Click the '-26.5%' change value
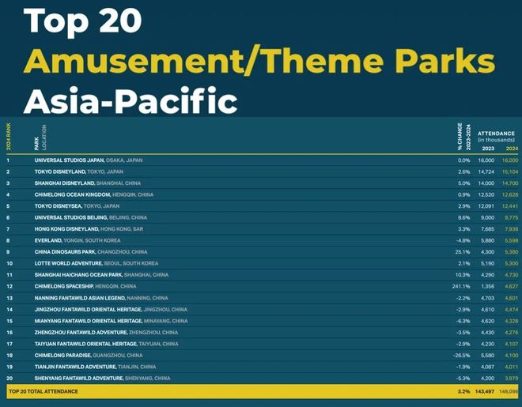The image size is (522, 407). (462, 356)
